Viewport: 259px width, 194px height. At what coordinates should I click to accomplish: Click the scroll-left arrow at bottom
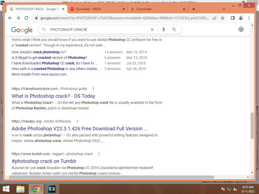click(x=7, y=177)
